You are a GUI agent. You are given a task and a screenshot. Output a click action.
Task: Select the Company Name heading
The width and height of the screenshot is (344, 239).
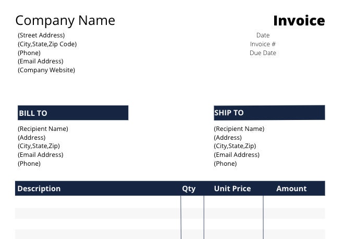65,21
